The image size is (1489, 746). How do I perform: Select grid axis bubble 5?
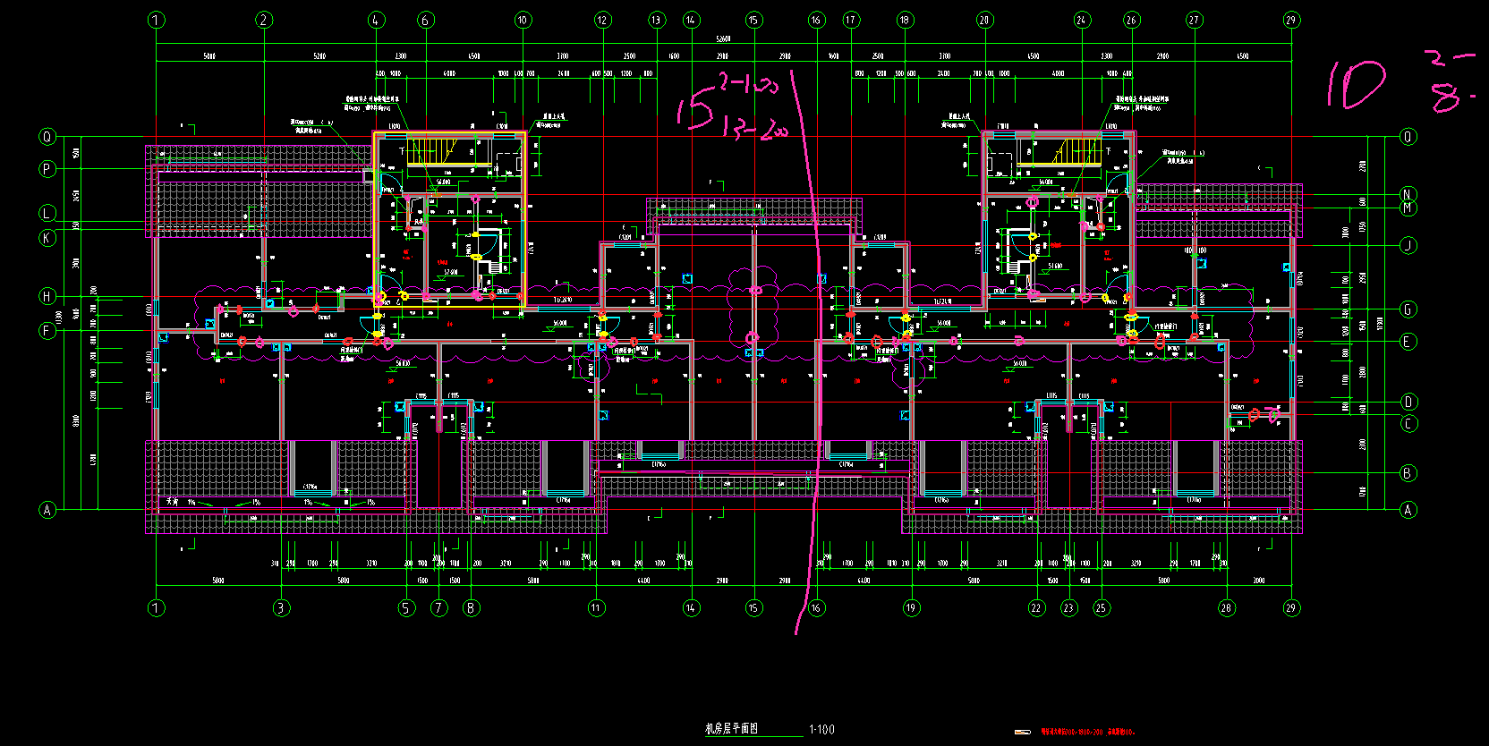[x=406, y=608]
